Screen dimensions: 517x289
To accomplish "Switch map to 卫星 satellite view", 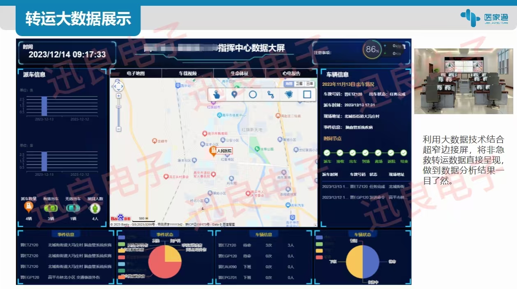I will 299,83.
